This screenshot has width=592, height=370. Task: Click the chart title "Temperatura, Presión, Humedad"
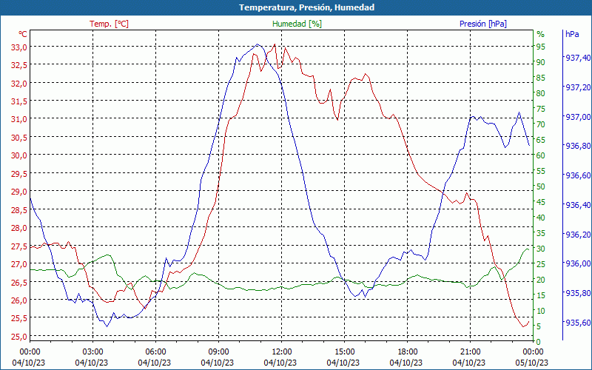(306, 7)
